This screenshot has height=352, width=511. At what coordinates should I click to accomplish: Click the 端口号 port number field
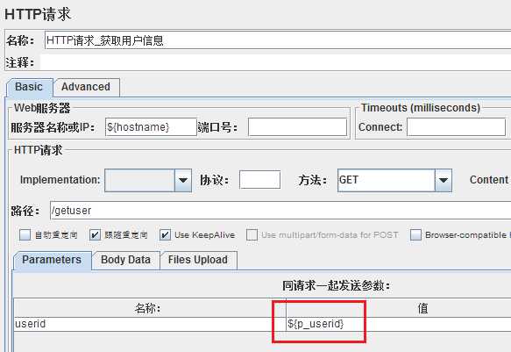(x=297, y=127)
